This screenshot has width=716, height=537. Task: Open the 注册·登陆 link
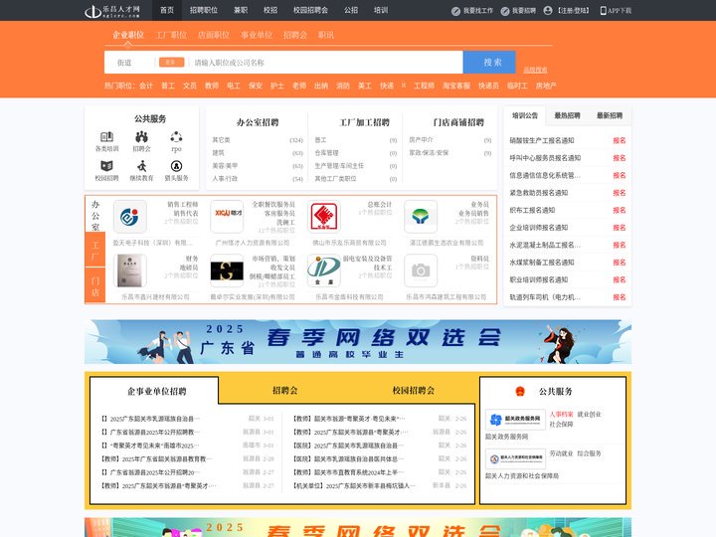click(574, 11)
